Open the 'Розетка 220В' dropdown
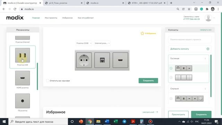Image resolution: width=222 pixels, height=125 pixels. click(84, 43)
